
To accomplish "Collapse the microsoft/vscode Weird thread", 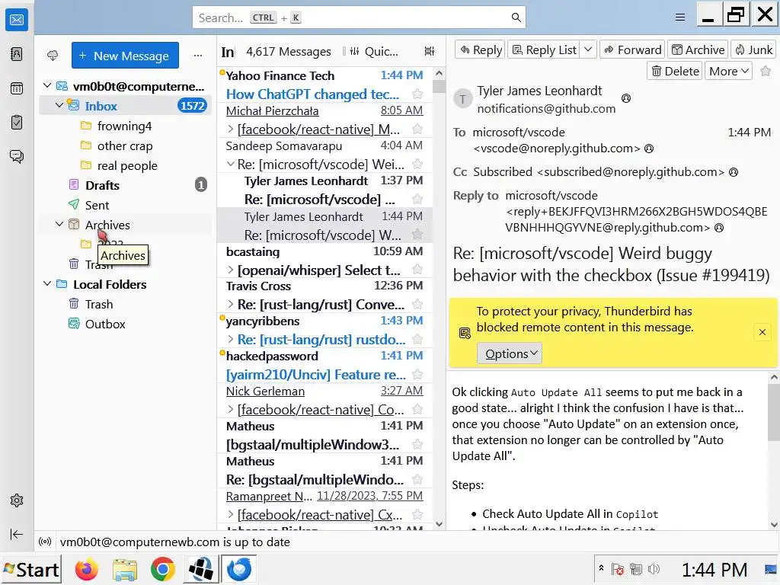I will 230,164.
